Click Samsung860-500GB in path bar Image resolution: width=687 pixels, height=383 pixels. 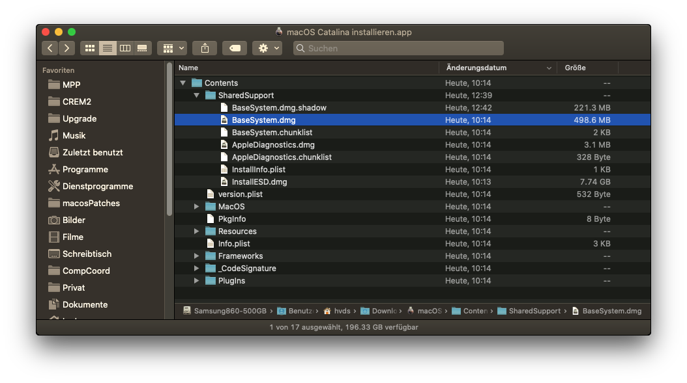[x=225, y=311]
